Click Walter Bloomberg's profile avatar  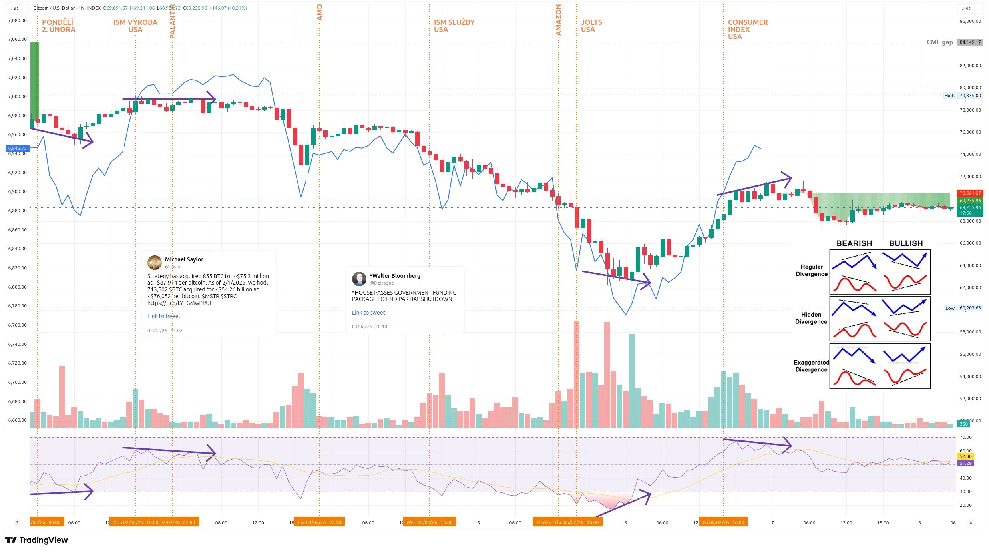pos(359,279)
